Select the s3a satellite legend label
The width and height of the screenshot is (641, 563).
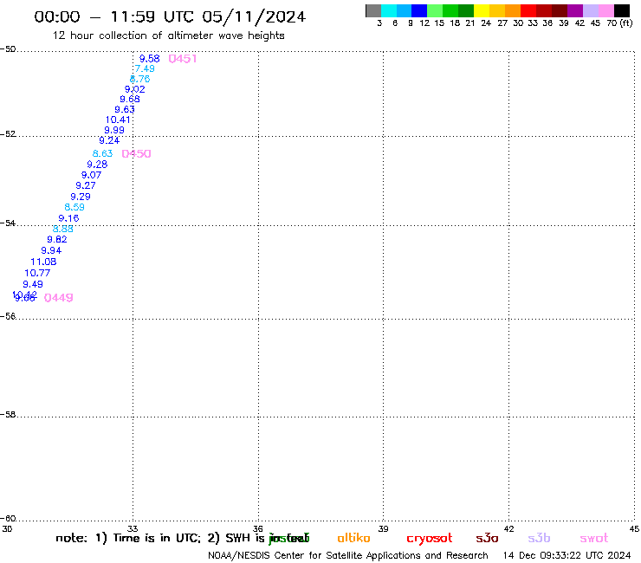point(488,538)
